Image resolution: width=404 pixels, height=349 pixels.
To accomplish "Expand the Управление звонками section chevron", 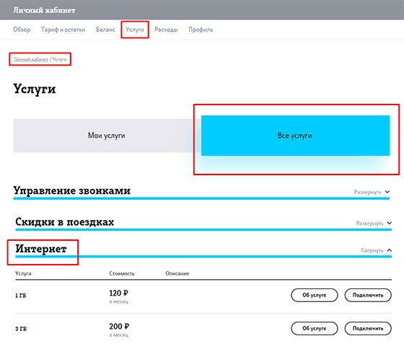I will (x=387, y=192).
